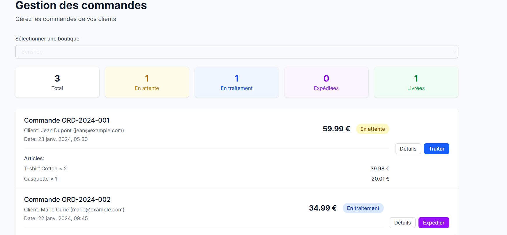Screen dimensions: 507x235
Task: Click the Marie Curie client line
Action: [74, 210]
